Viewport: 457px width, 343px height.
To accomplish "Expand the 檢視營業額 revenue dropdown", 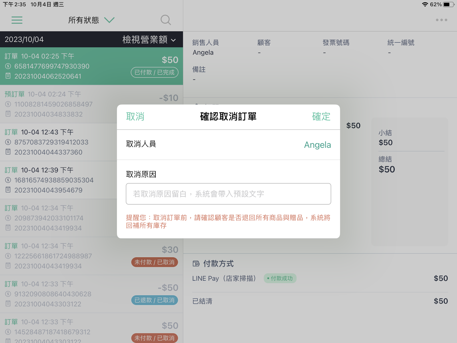I will (x=149, y=39).
